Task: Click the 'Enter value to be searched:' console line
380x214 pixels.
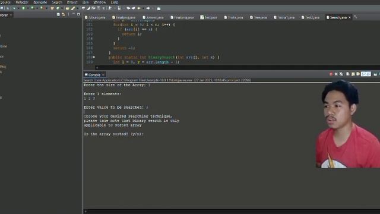Action: (x=116, y=107)
